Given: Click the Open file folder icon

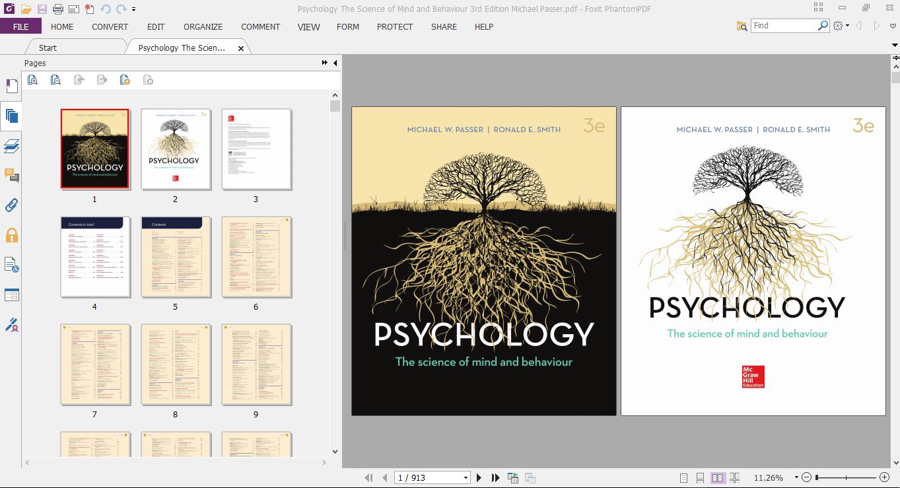Looking at the screenshot, I should pos(26,9).
